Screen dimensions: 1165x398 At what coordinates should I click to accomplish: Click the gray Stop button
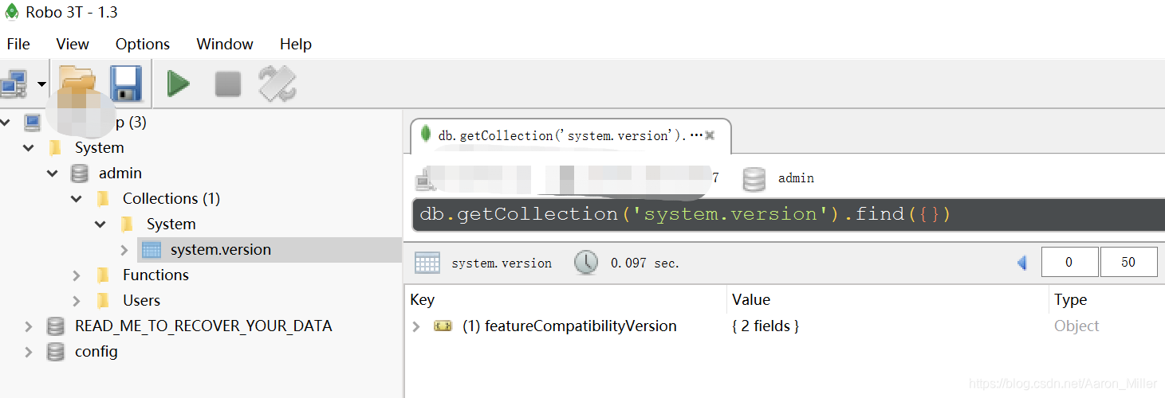point(228,84)
